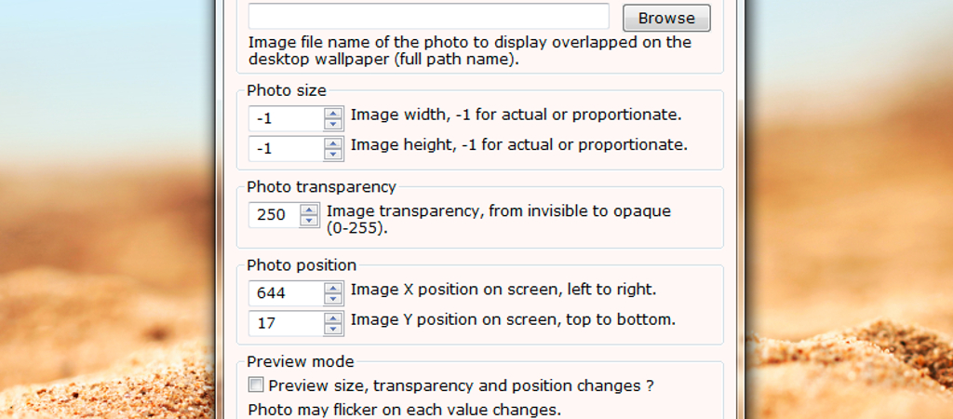Decrease image width with down arrow
The height and width of the screenshot is (419, 953).
point(333,125)
